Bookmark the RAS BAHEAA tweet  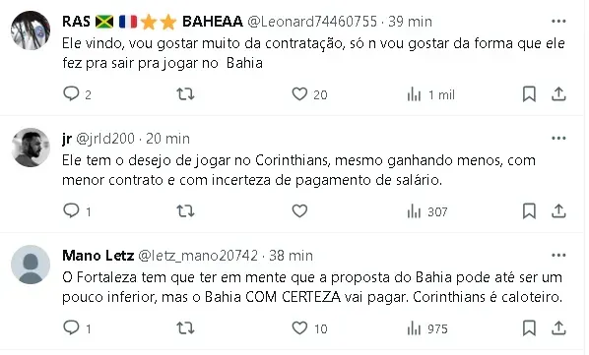pyautogui.click(x=529, y=94)
